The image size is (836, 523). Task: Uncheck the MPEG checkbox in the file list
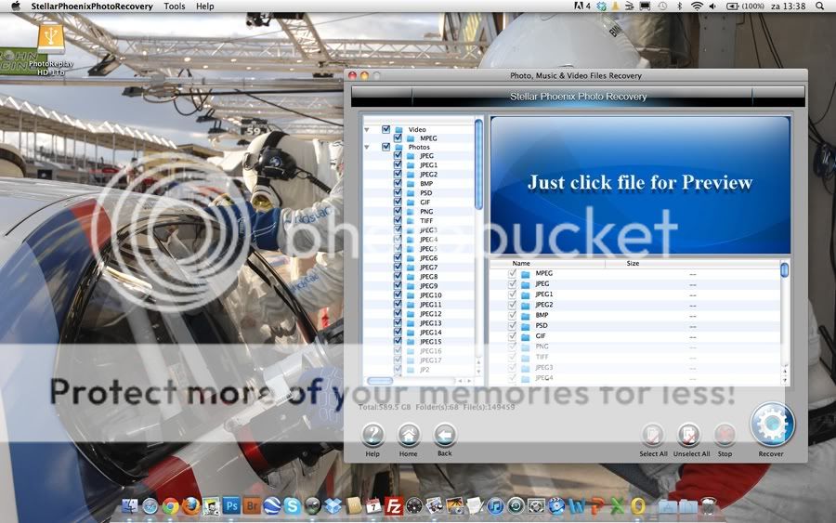tap(512, 274)
